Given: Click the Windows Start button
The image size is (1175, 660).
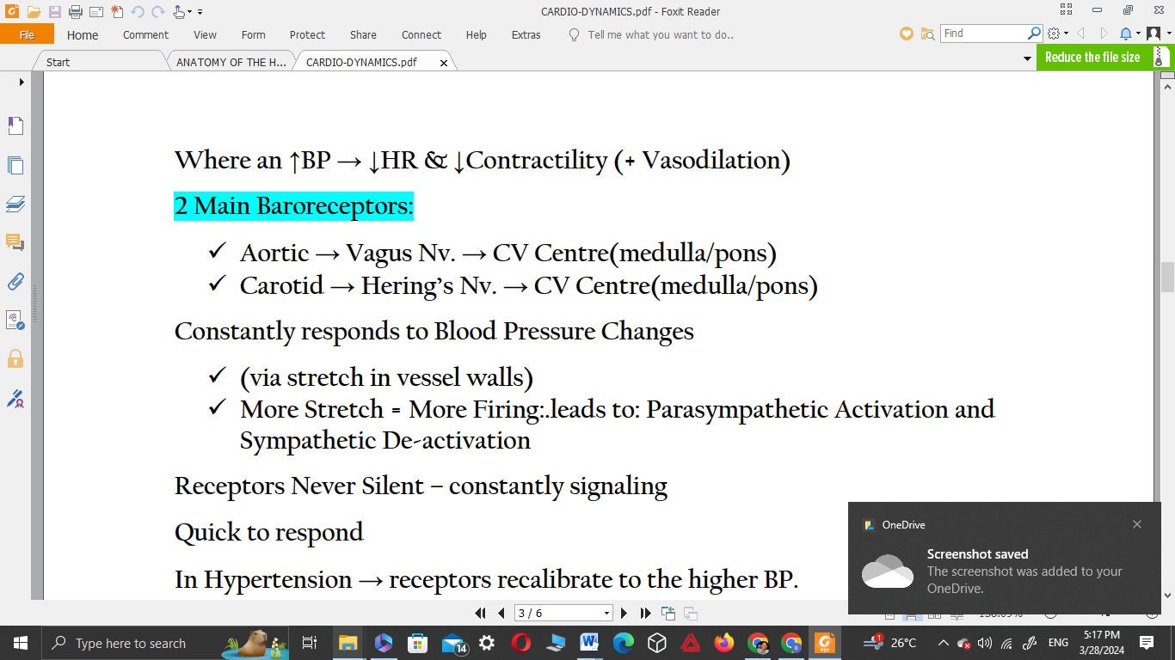Looking at the screenshot, I should tap(20, 643).
